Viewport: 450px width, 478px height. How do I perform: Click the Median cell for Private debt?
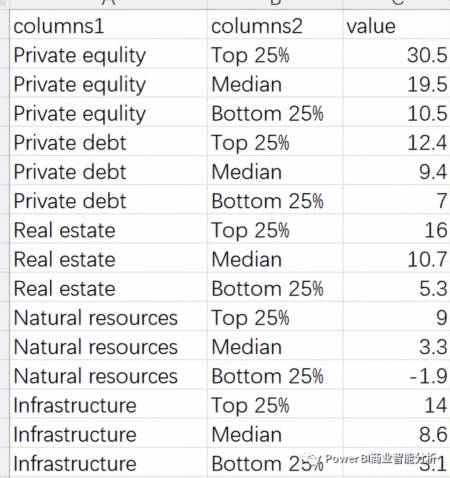click(x=275, y=171)
